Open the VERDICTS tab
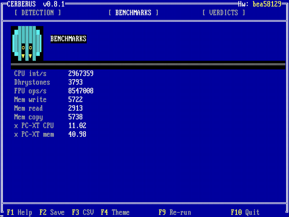The height and width of the screenshot is (217, 289). pos(223,13)
